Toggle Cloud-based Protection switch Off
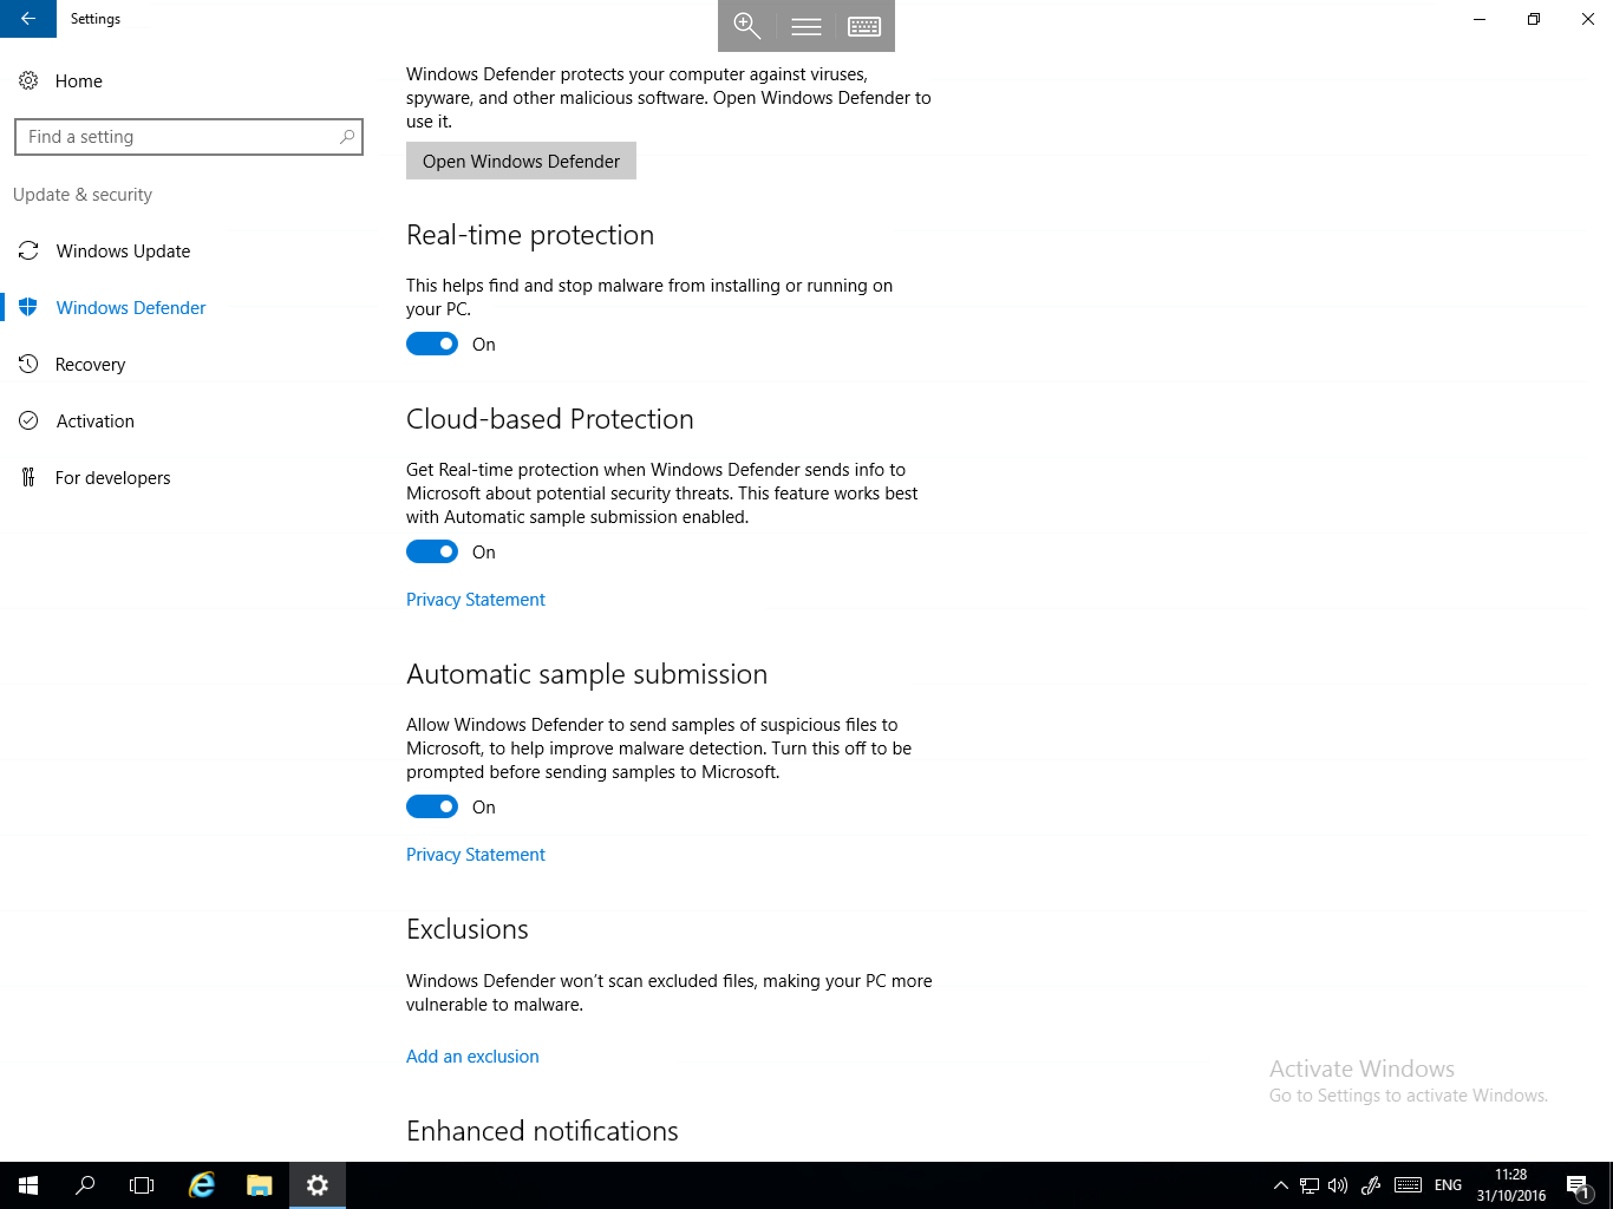This screenshot has width=1613, height=1209. (x=432, y=551)
